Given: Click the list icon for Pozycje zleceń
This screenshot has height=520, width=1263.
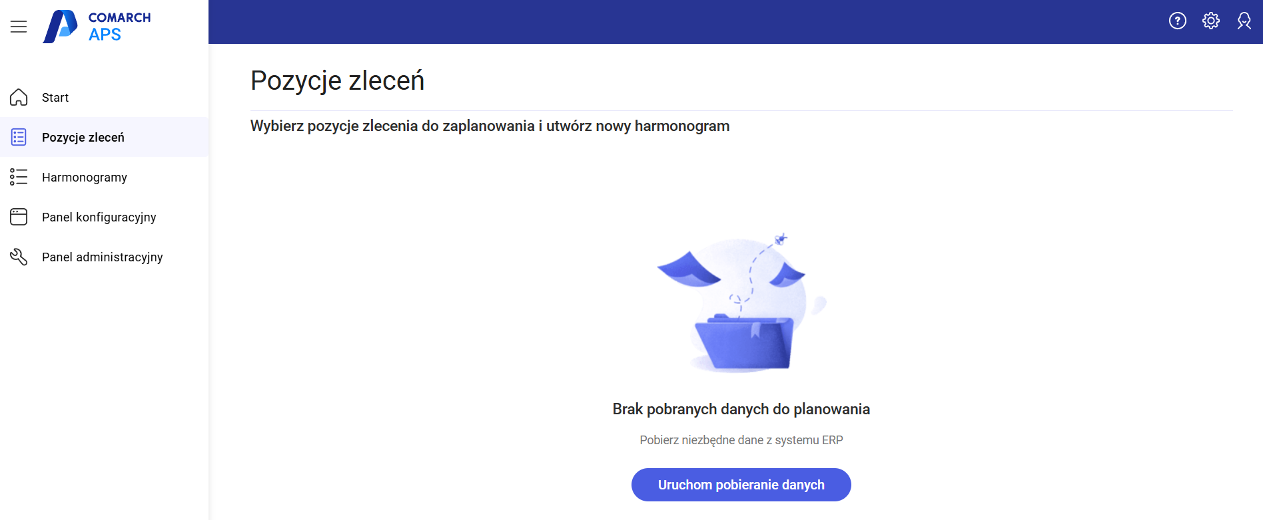Looking at the screenshot, I should coord(19,138).
